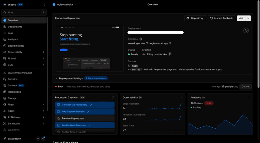This screenshot has width=260, height=143.
Task: Expand the Agent submenu chevron
Action: (x=43, y=111)
